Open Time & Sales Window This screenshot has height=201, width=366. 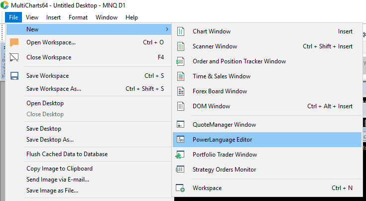[267, 76]
